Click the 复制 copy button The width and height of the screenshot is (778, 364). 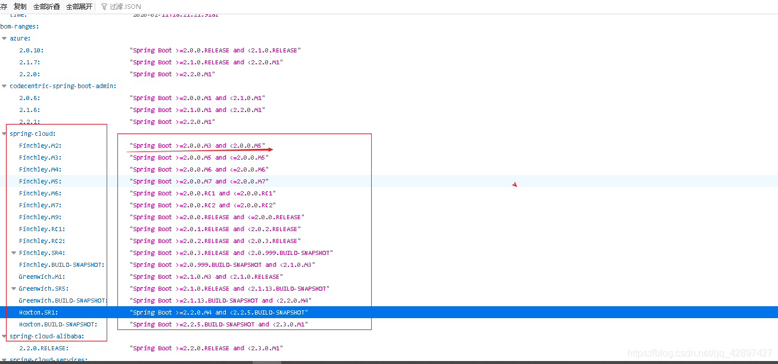[x=20, y=7]
